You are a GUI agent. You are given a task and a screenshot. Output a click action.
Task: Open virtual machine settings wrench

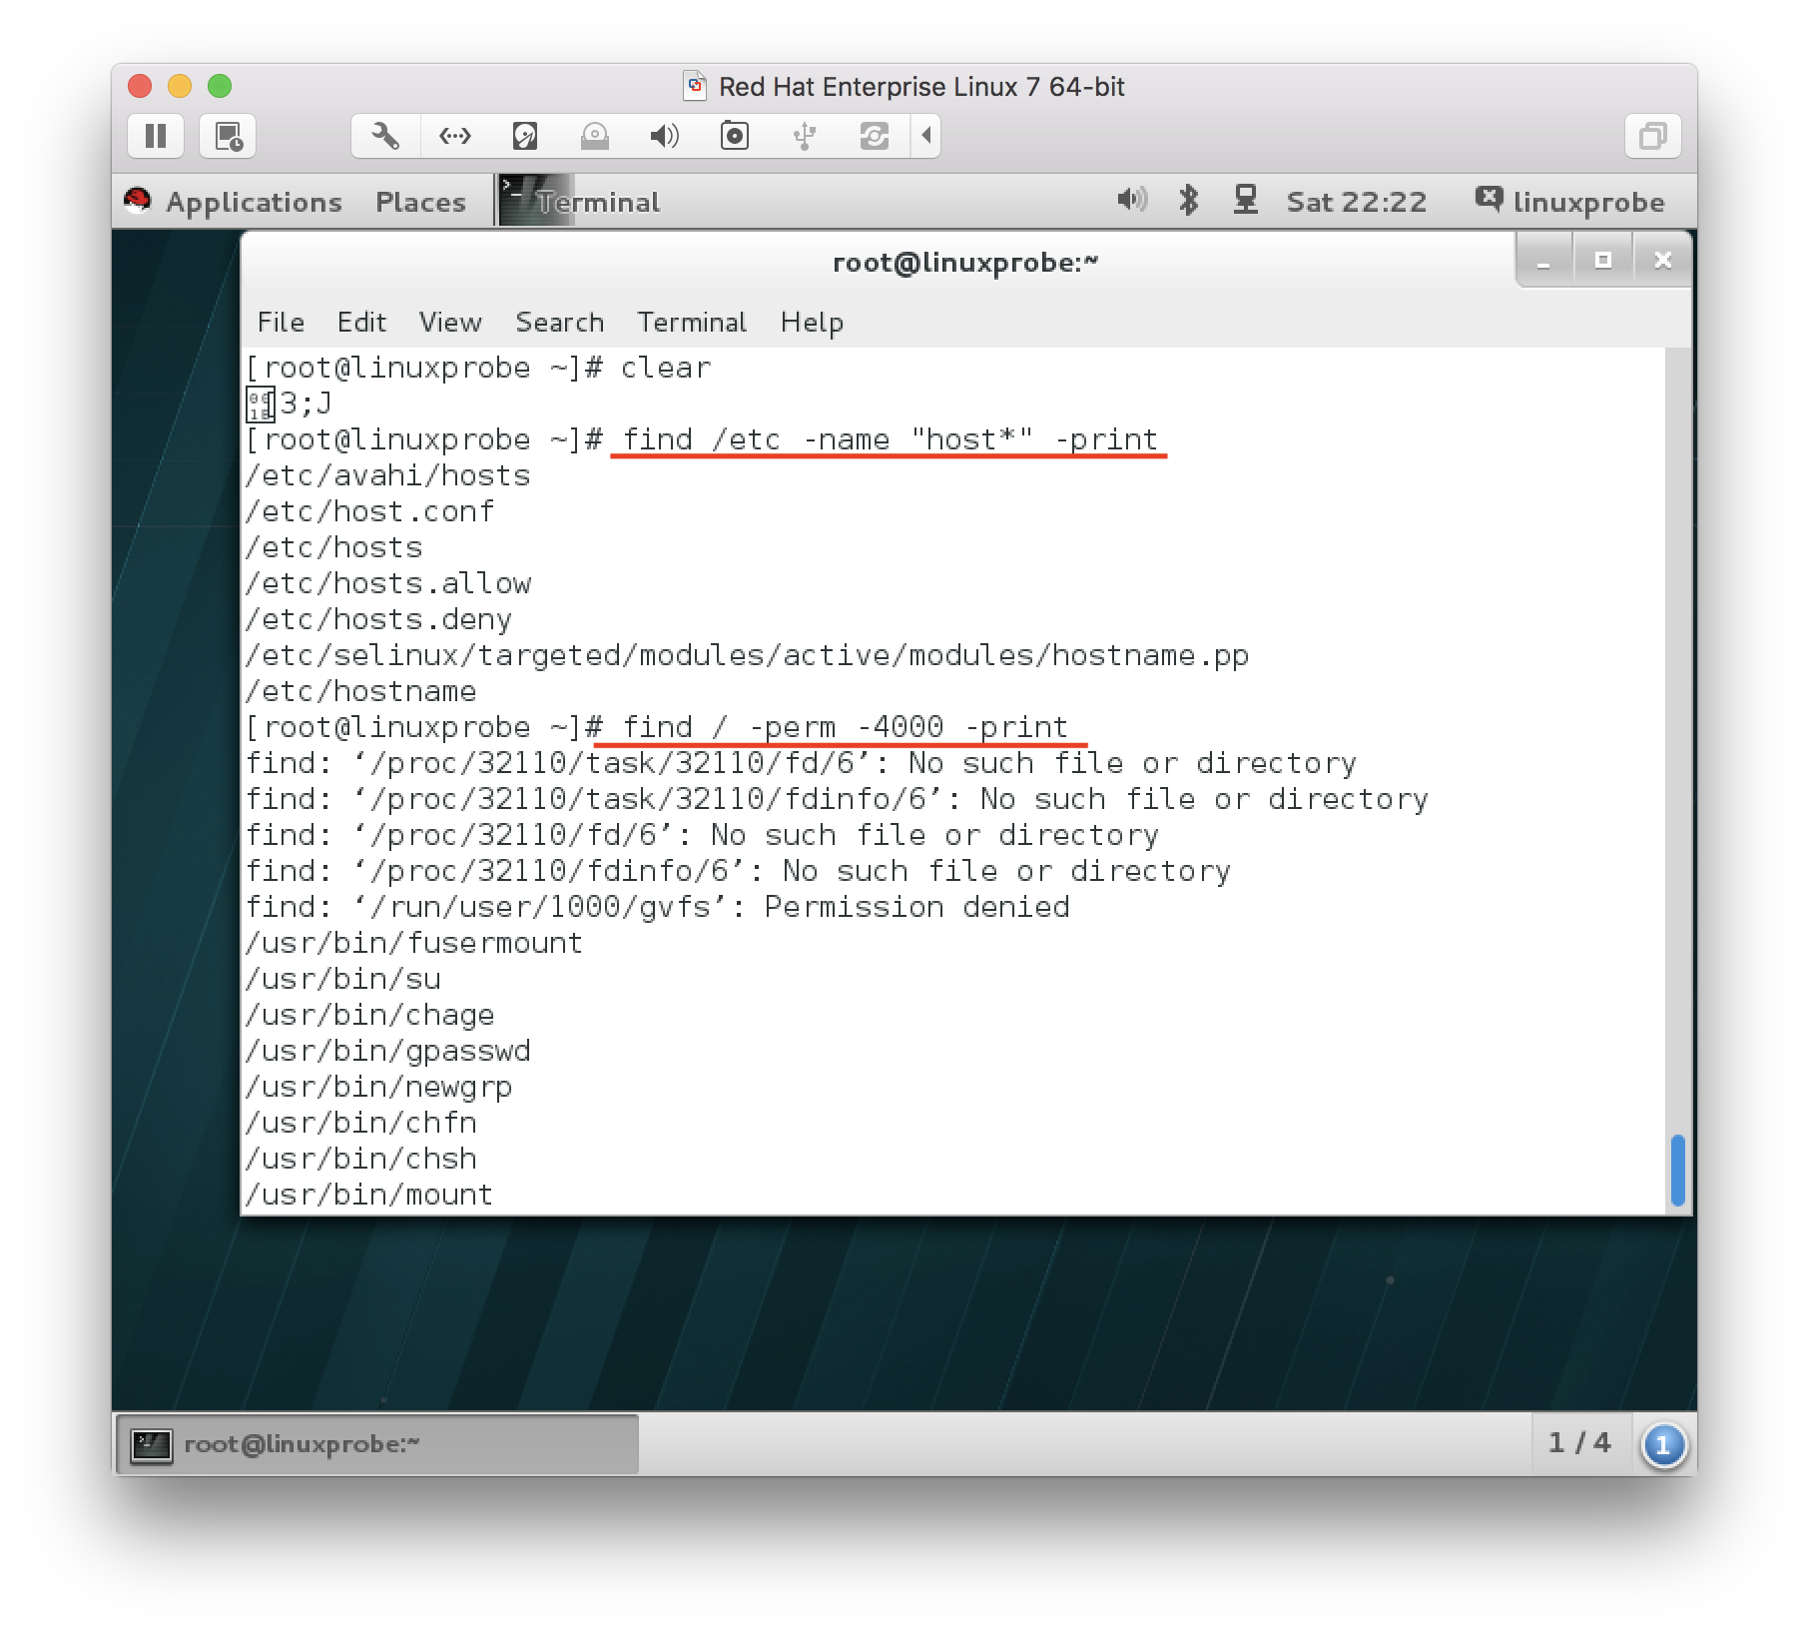click(x=385, y=136)
